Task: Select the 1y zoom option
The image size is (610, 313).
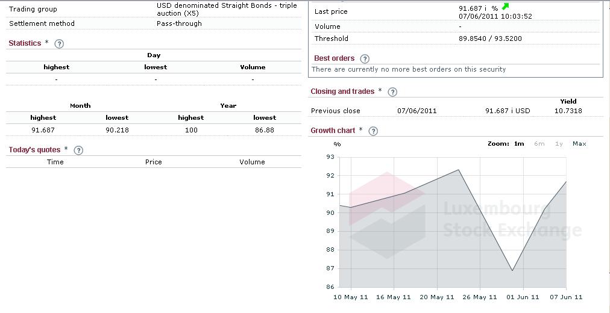Action: point(559,144)
